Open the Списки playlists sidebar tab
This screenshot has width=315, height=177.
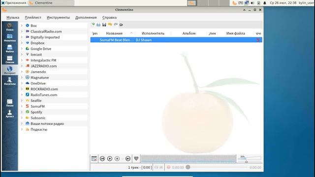10,59
